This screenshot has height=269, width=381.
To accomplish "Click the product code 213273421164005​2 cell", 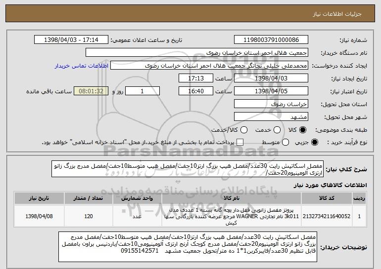I will 327,216.
